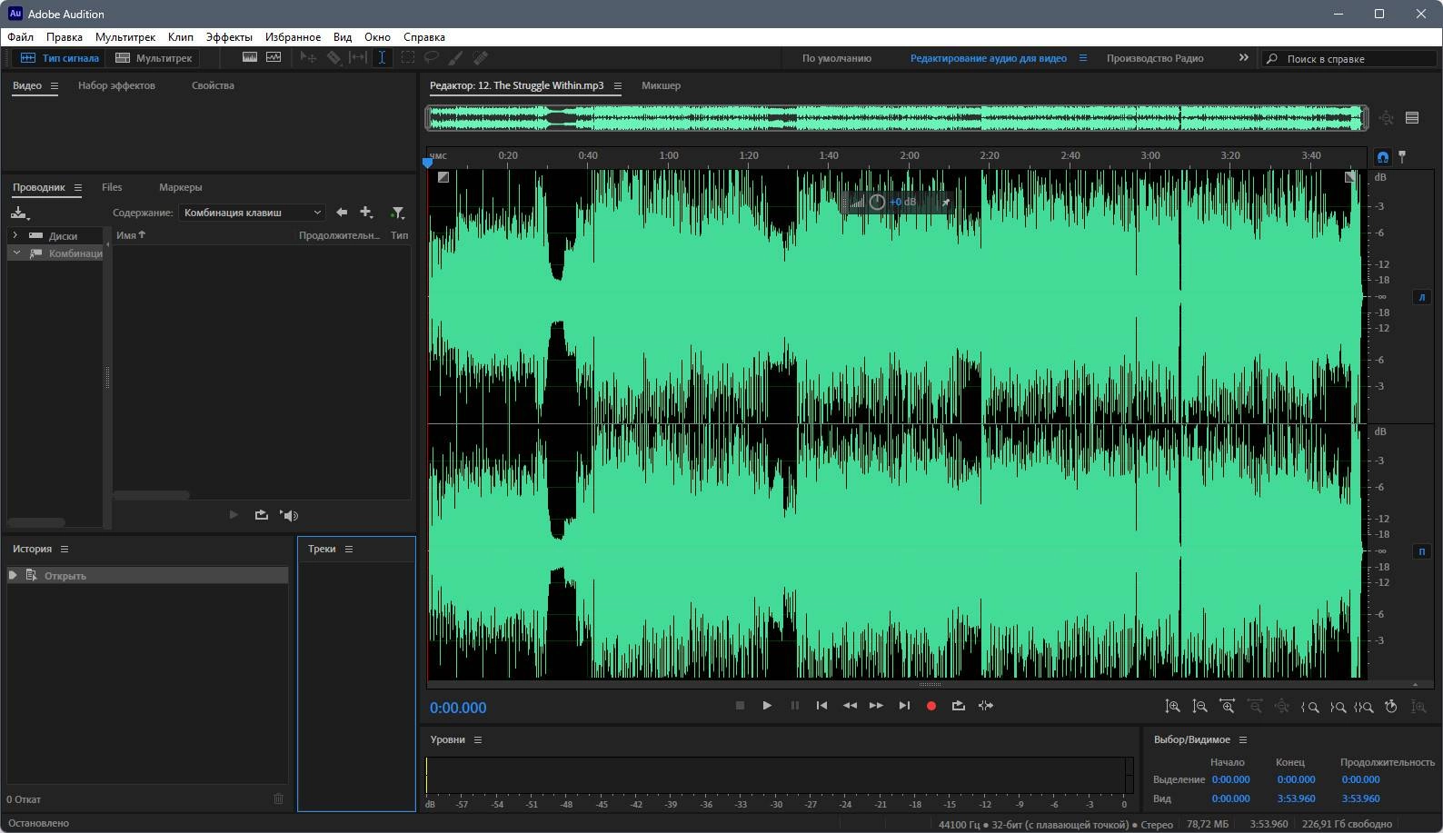Select the Marquee Selection tool

[x=407, y=57]
